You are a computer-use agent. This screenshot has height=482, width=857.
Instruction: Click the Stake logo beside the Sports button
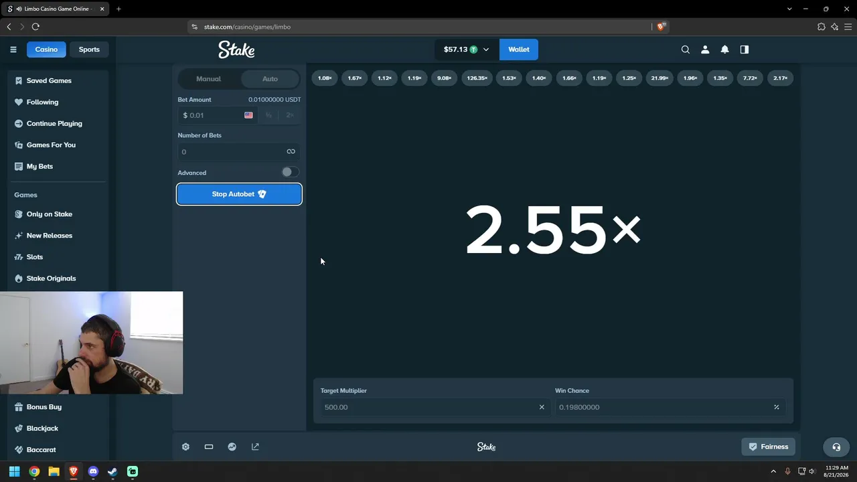pos(236,50)
